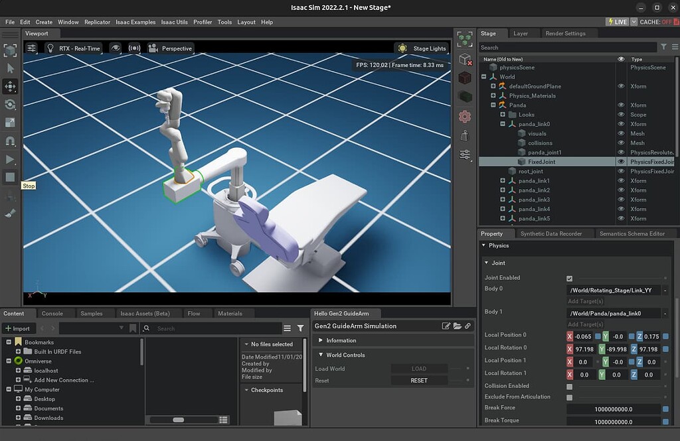
Task: Click the RESET button in World Controls
Action: tap(419, 380)
